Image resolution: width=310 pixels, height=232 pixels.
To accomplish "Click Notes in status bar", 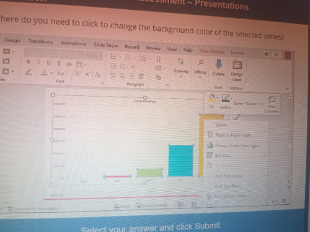I will click(122, 206).
